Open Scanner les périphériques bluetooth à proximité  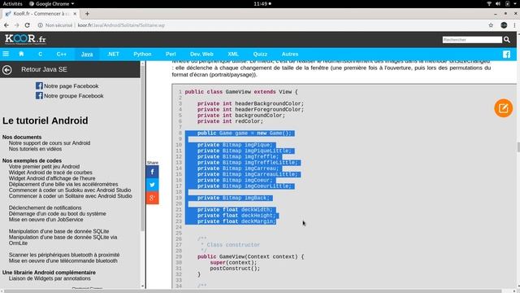[x=64, y=255]
